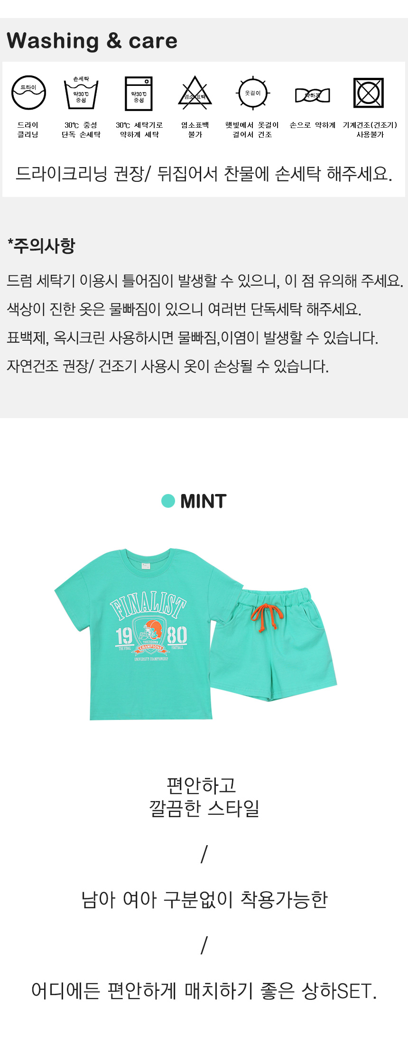
Task: Click the 남아 여아 구분없이 착용가능한 text
Action: (204, 899)
